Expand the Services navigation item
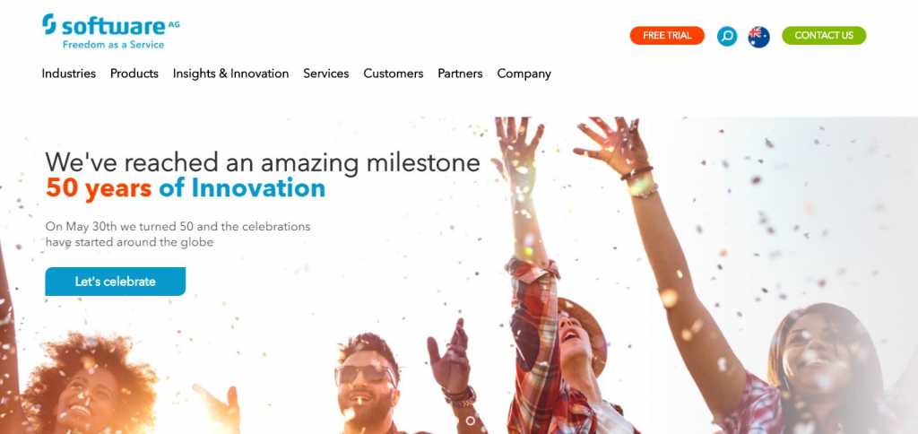 (326, 74)
